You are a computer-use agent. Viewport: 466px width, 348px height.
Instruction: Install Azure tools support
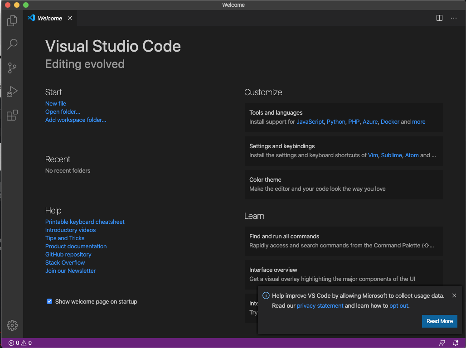tap(370, 121)
